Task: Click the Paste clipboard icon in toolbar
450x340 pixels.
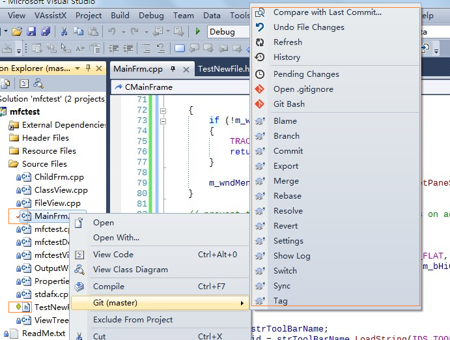Action: click(92, 31)
